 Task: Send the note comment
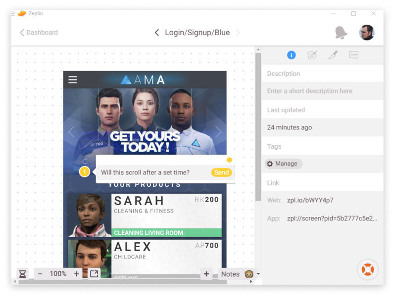(221, 172)
